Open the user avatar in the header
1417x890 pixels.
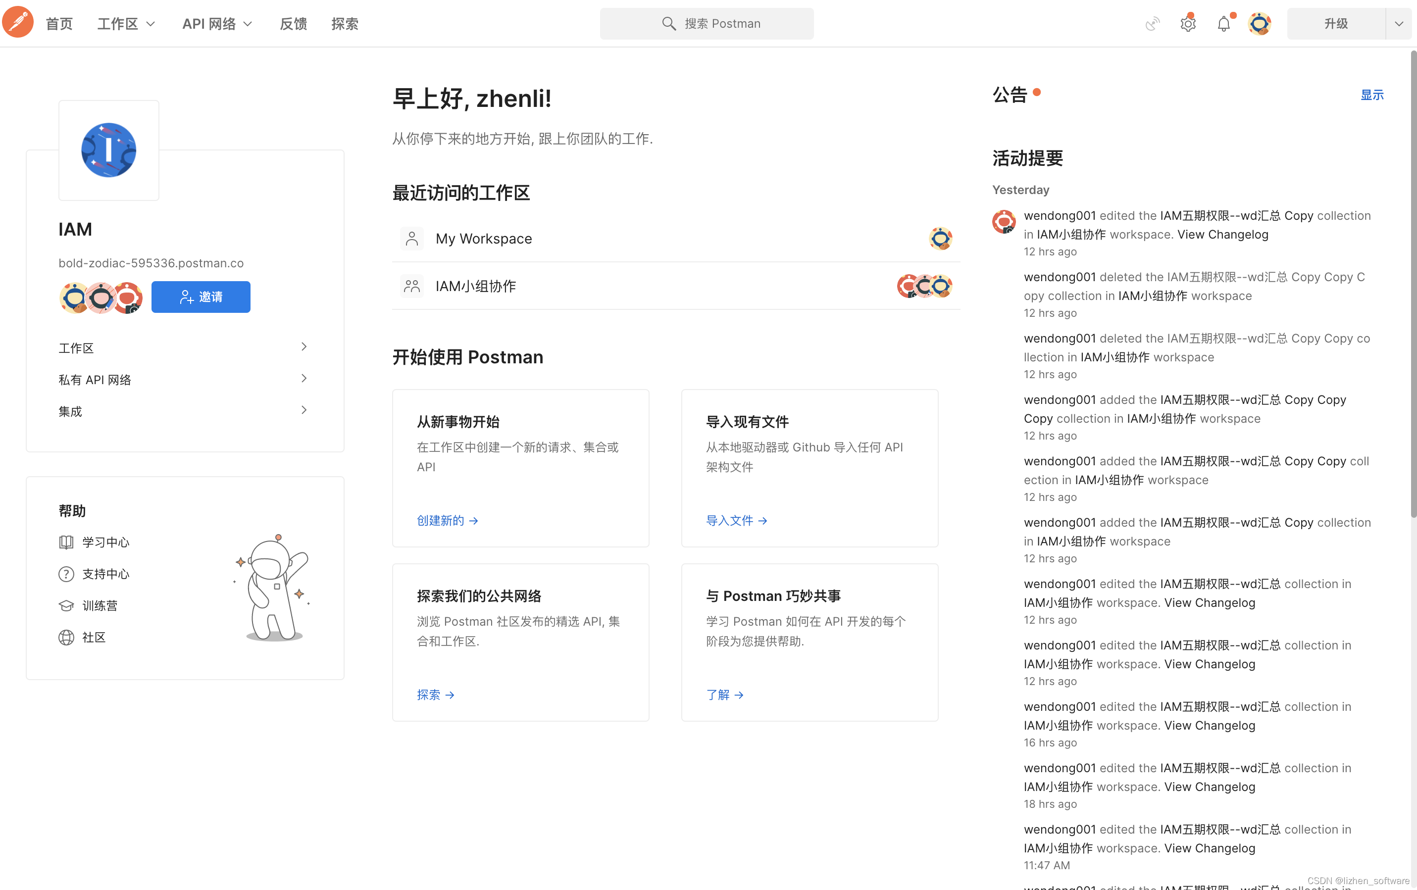click(x=1259, y=24)
